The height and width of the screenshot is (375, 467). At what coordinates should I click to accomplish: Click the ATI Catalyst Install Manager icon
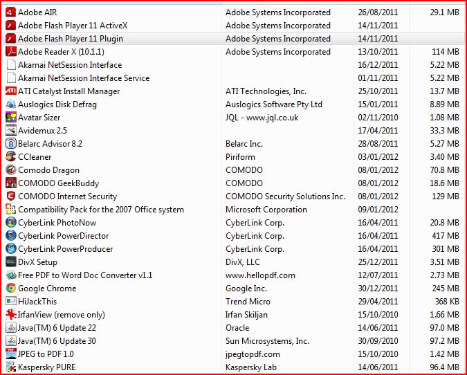[11, 91]
